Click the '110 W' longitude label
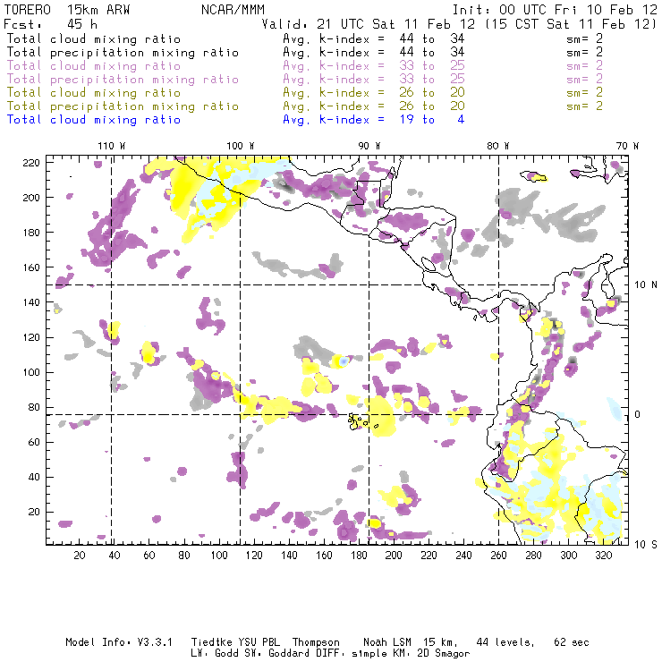This screenshot has height=662, width=662. 112,146
